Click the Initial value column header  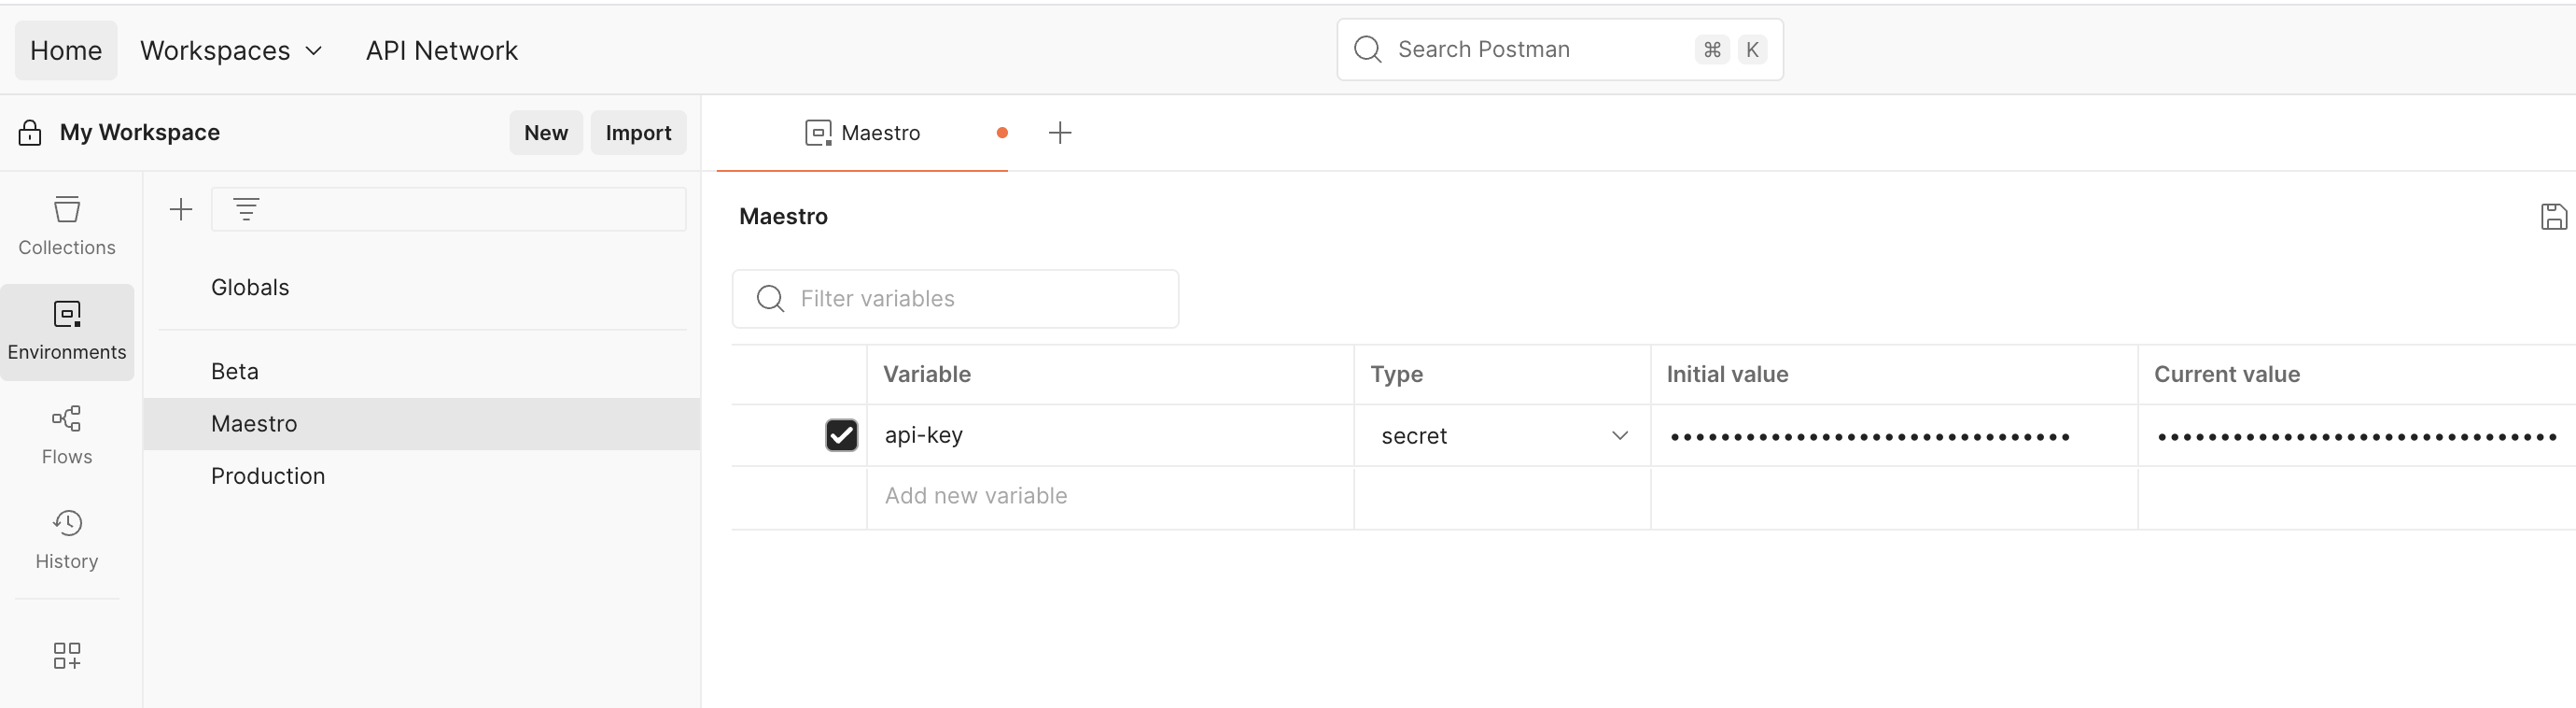tap(1727, 375)
